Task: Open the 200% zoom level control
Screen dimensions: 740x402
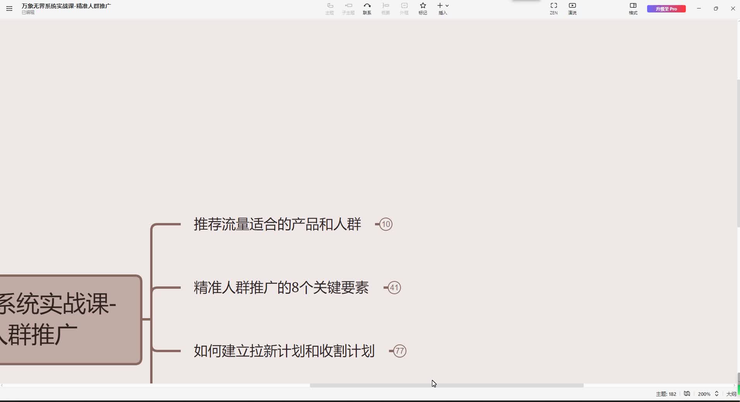Action: (704, 394)
